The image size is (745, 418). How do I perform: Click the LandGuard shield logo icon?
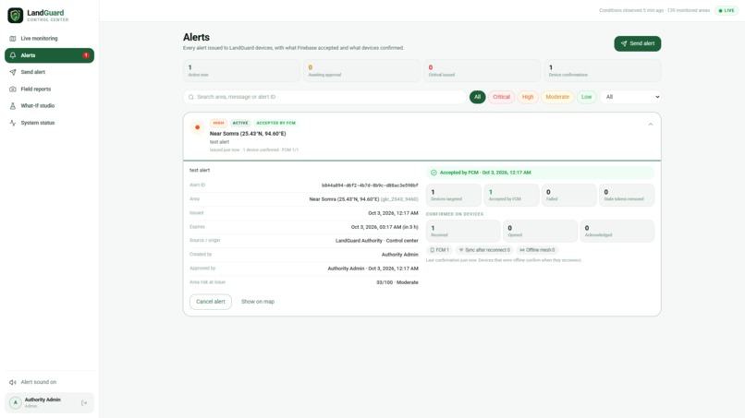pos(15,15)
